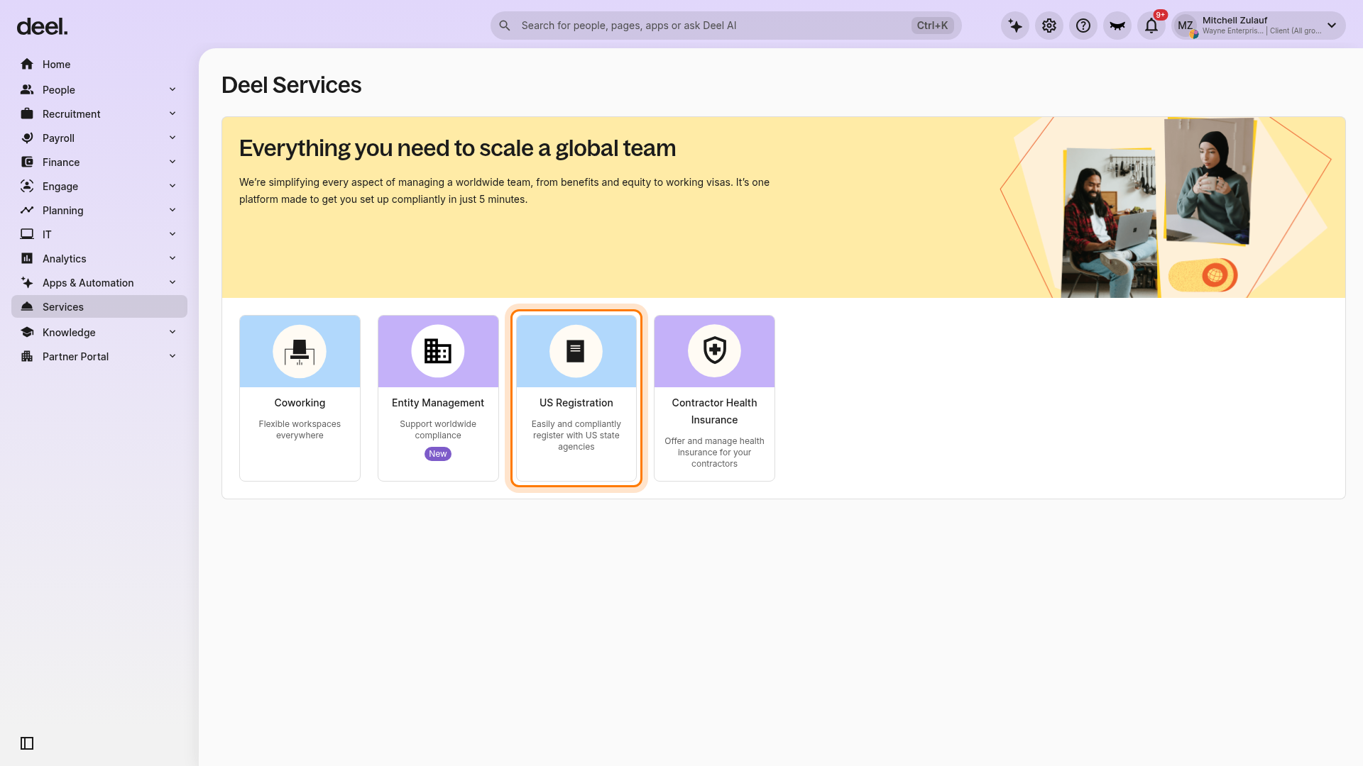1363x766 pixels.
Task: Expand the Analytics menu chevron
Action: (173, 258)
